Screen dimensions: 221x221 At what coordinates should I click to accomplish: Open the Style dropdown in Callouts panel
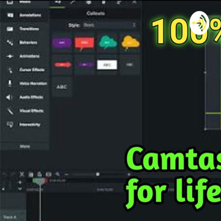click(x=110, y=25)
